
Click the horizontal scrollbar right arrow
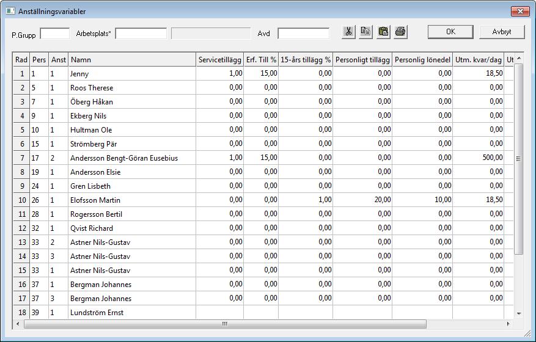(508, 324)
